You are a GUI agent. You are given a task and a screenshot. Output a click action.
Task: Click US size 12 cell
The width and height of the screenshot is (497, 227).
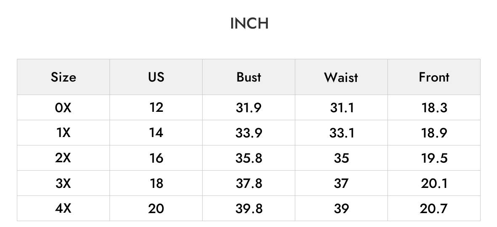click(156, 108)
